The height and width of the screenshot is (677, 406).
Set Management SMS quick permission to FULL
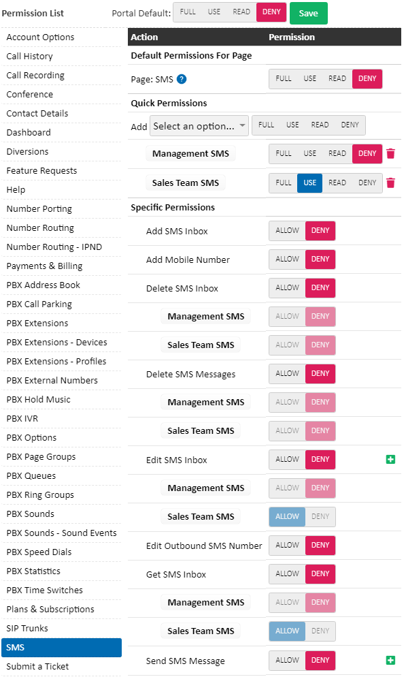(283, 154)
